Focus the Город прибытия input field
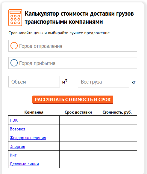 73,63
